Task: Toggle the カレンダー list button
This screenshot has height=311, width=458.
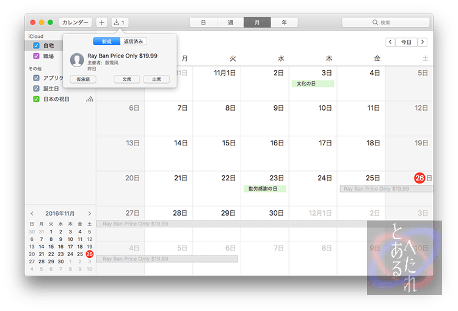Action: pos(75,23)
